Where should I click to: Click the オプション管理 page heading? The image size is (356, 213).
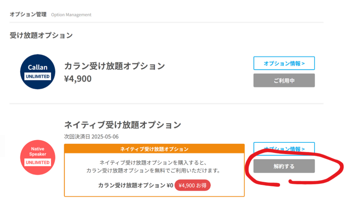click(28, 15)
